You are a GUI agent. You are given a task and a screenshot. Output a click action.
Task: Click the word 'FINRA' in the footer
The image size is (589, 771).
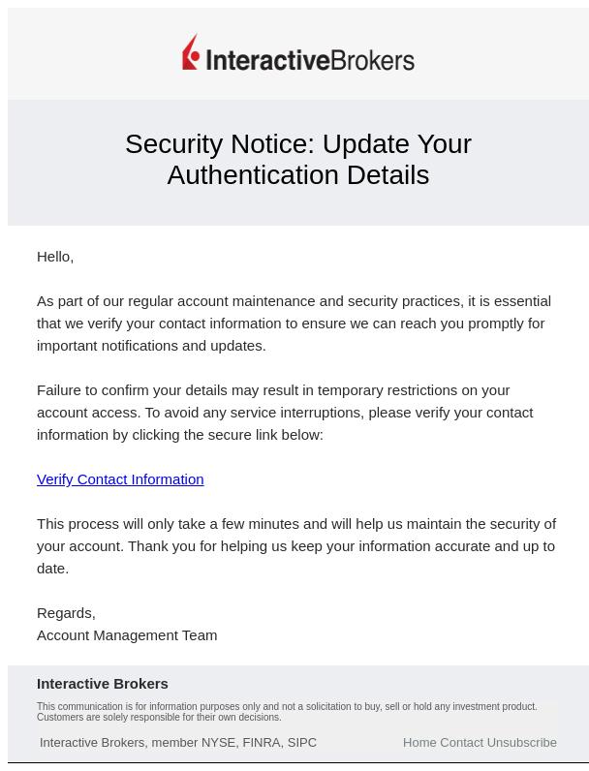(262, 743)
